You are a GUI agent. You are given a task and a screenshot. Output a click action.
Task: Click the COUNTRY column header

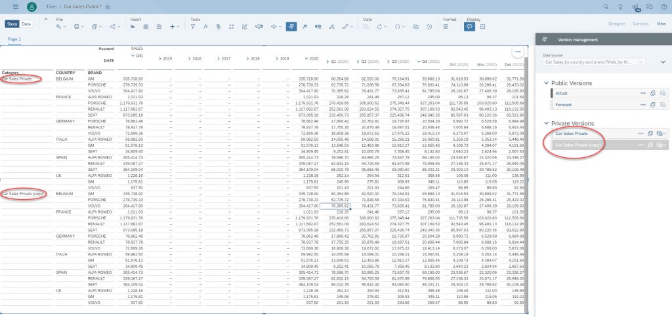click(x=65, y=73)
